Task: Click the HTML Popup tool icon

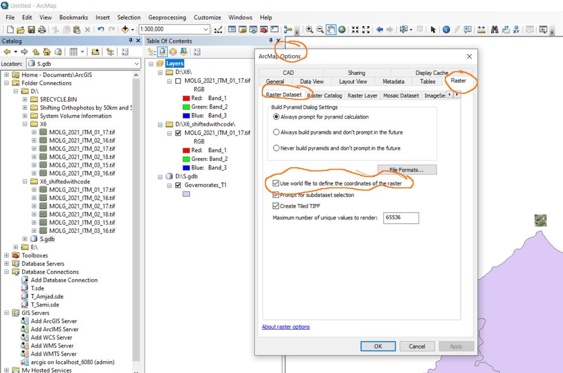Action: tap(468, 29)
